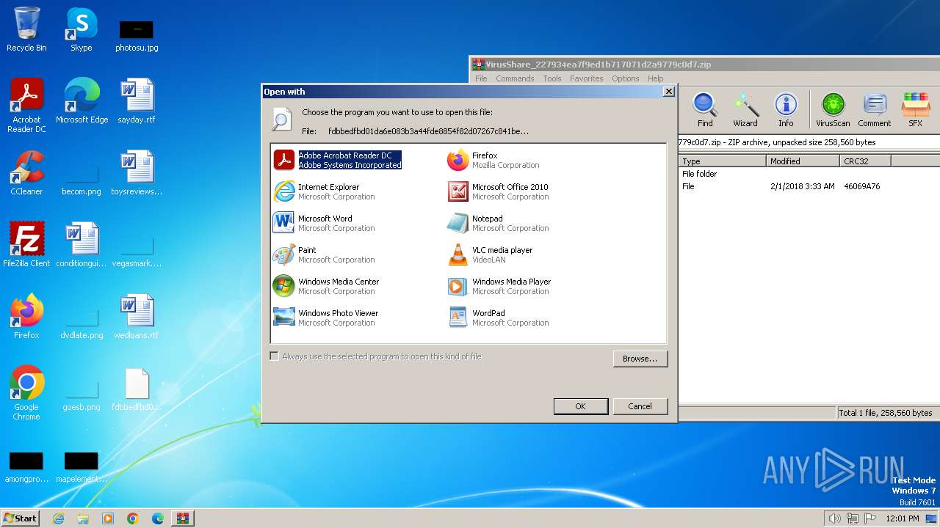Viewport: 940px width, 528px height.
Task: Open Favorites menu in WinRAR
Action: (586, 78)
